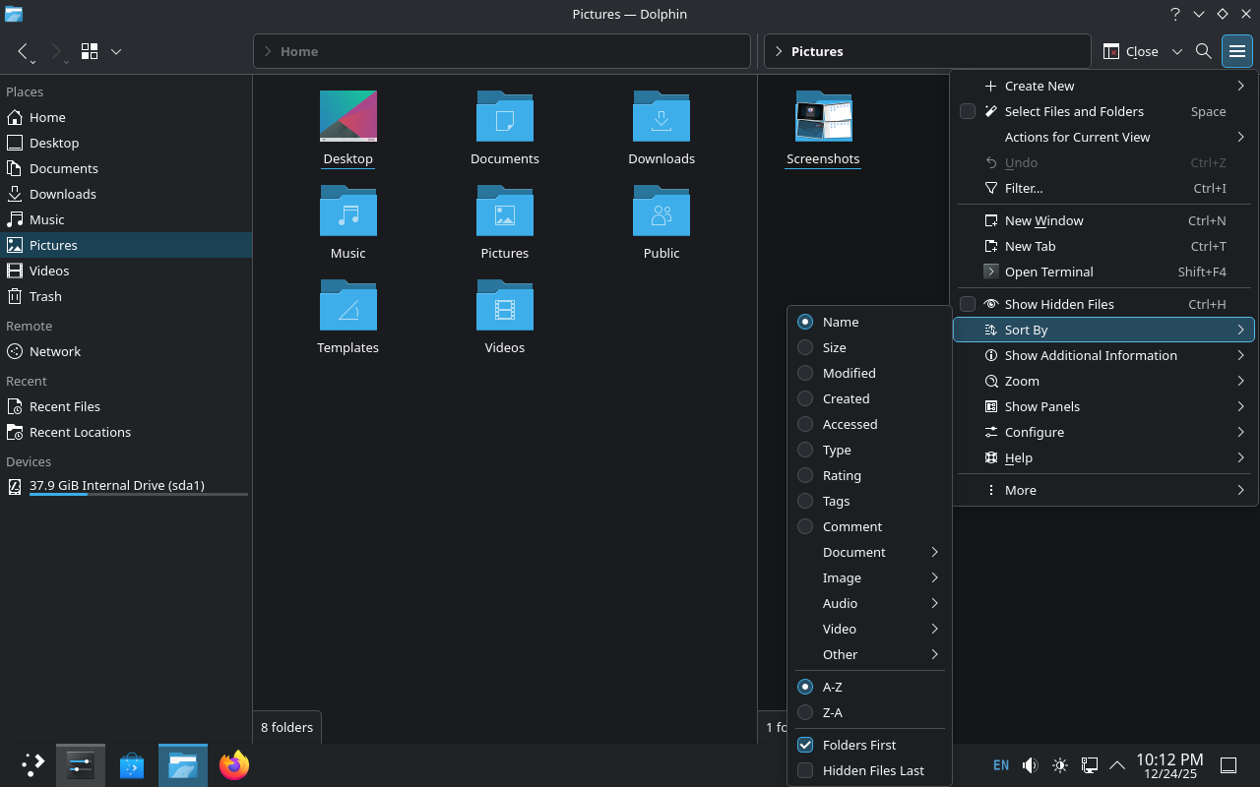Screen dimensions: 1260x787
Task: Select the Modified sort option
Action: point(849,373)
